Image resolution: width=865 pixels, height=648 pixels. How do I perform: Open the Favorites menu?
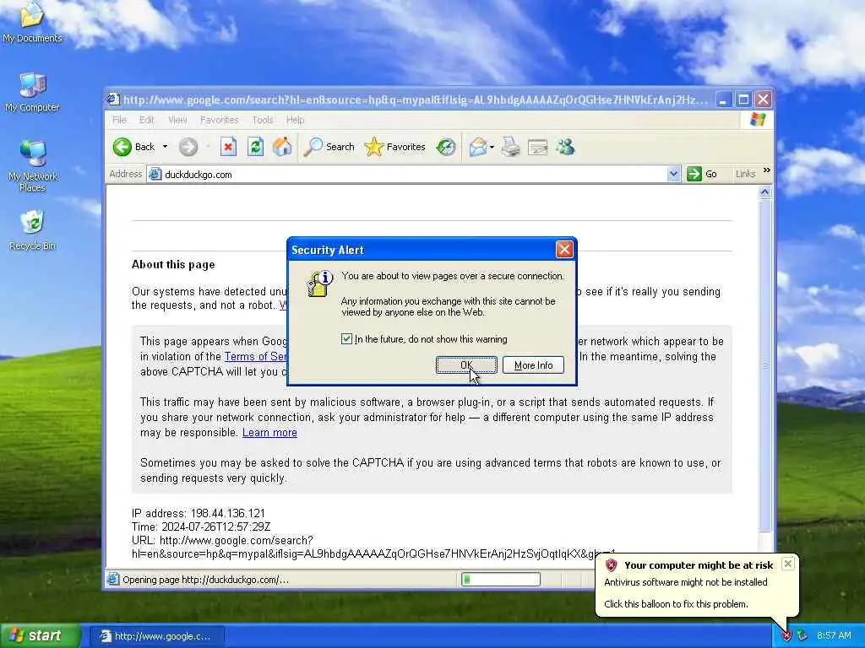pos(220,120)
